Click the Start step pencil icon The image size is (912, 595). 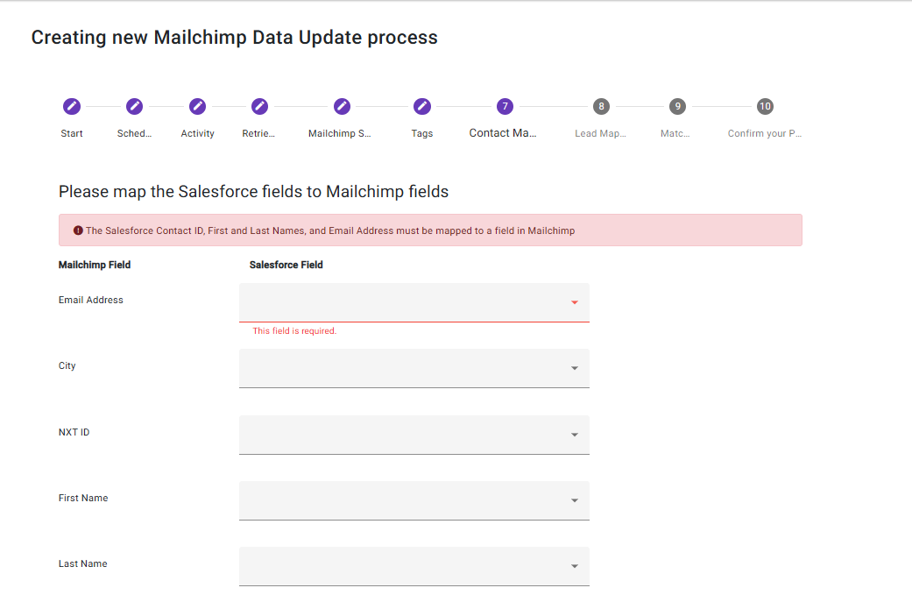tap(72, 106)
